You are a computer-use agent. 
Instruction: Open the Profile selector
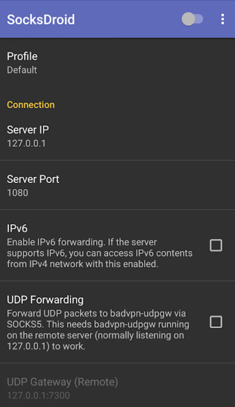[x=117, y=63]
